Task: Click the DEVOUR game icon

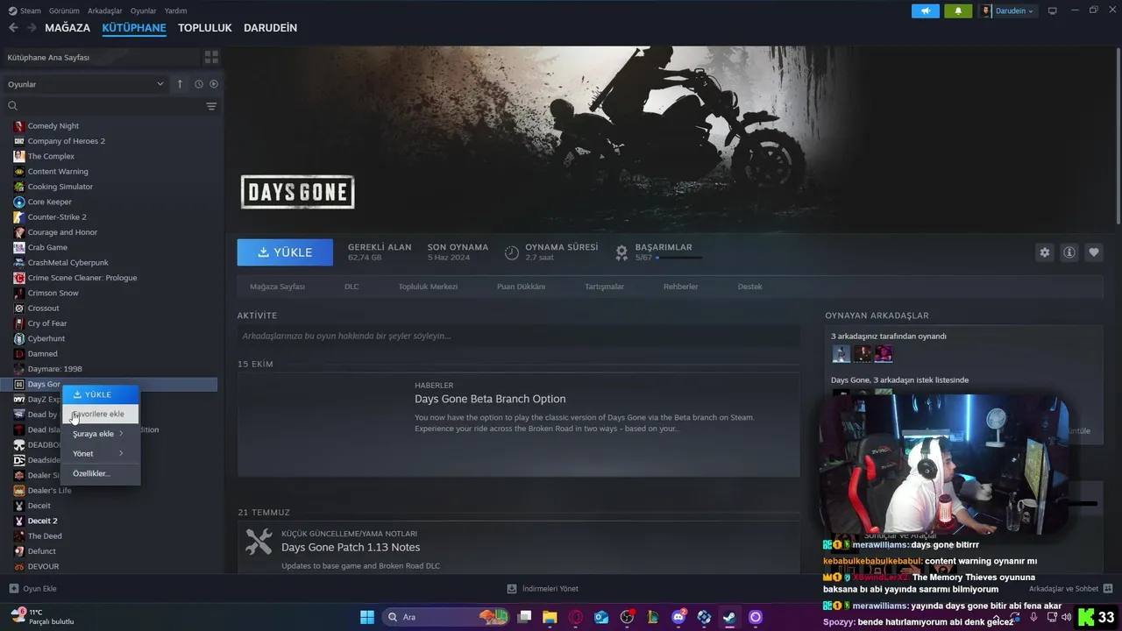Action: pos(19,566)
